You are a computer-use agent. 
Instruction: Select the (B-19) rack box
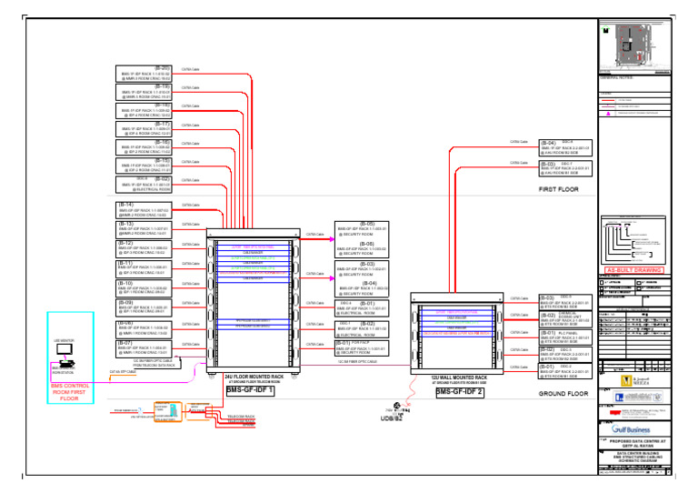(144, 92)
